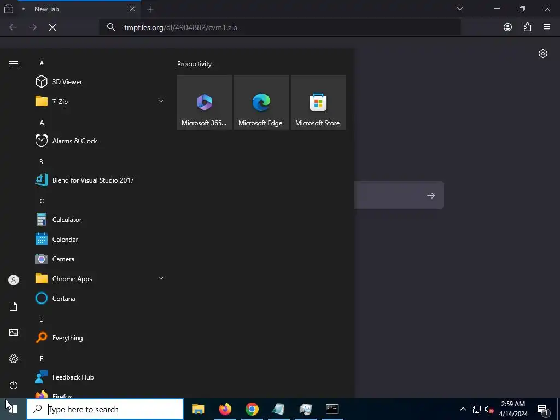Image resolution: width=560 pixels, height=420 pixels.
Task: Open the Power options in Start
Action: (x=14, y=385)
